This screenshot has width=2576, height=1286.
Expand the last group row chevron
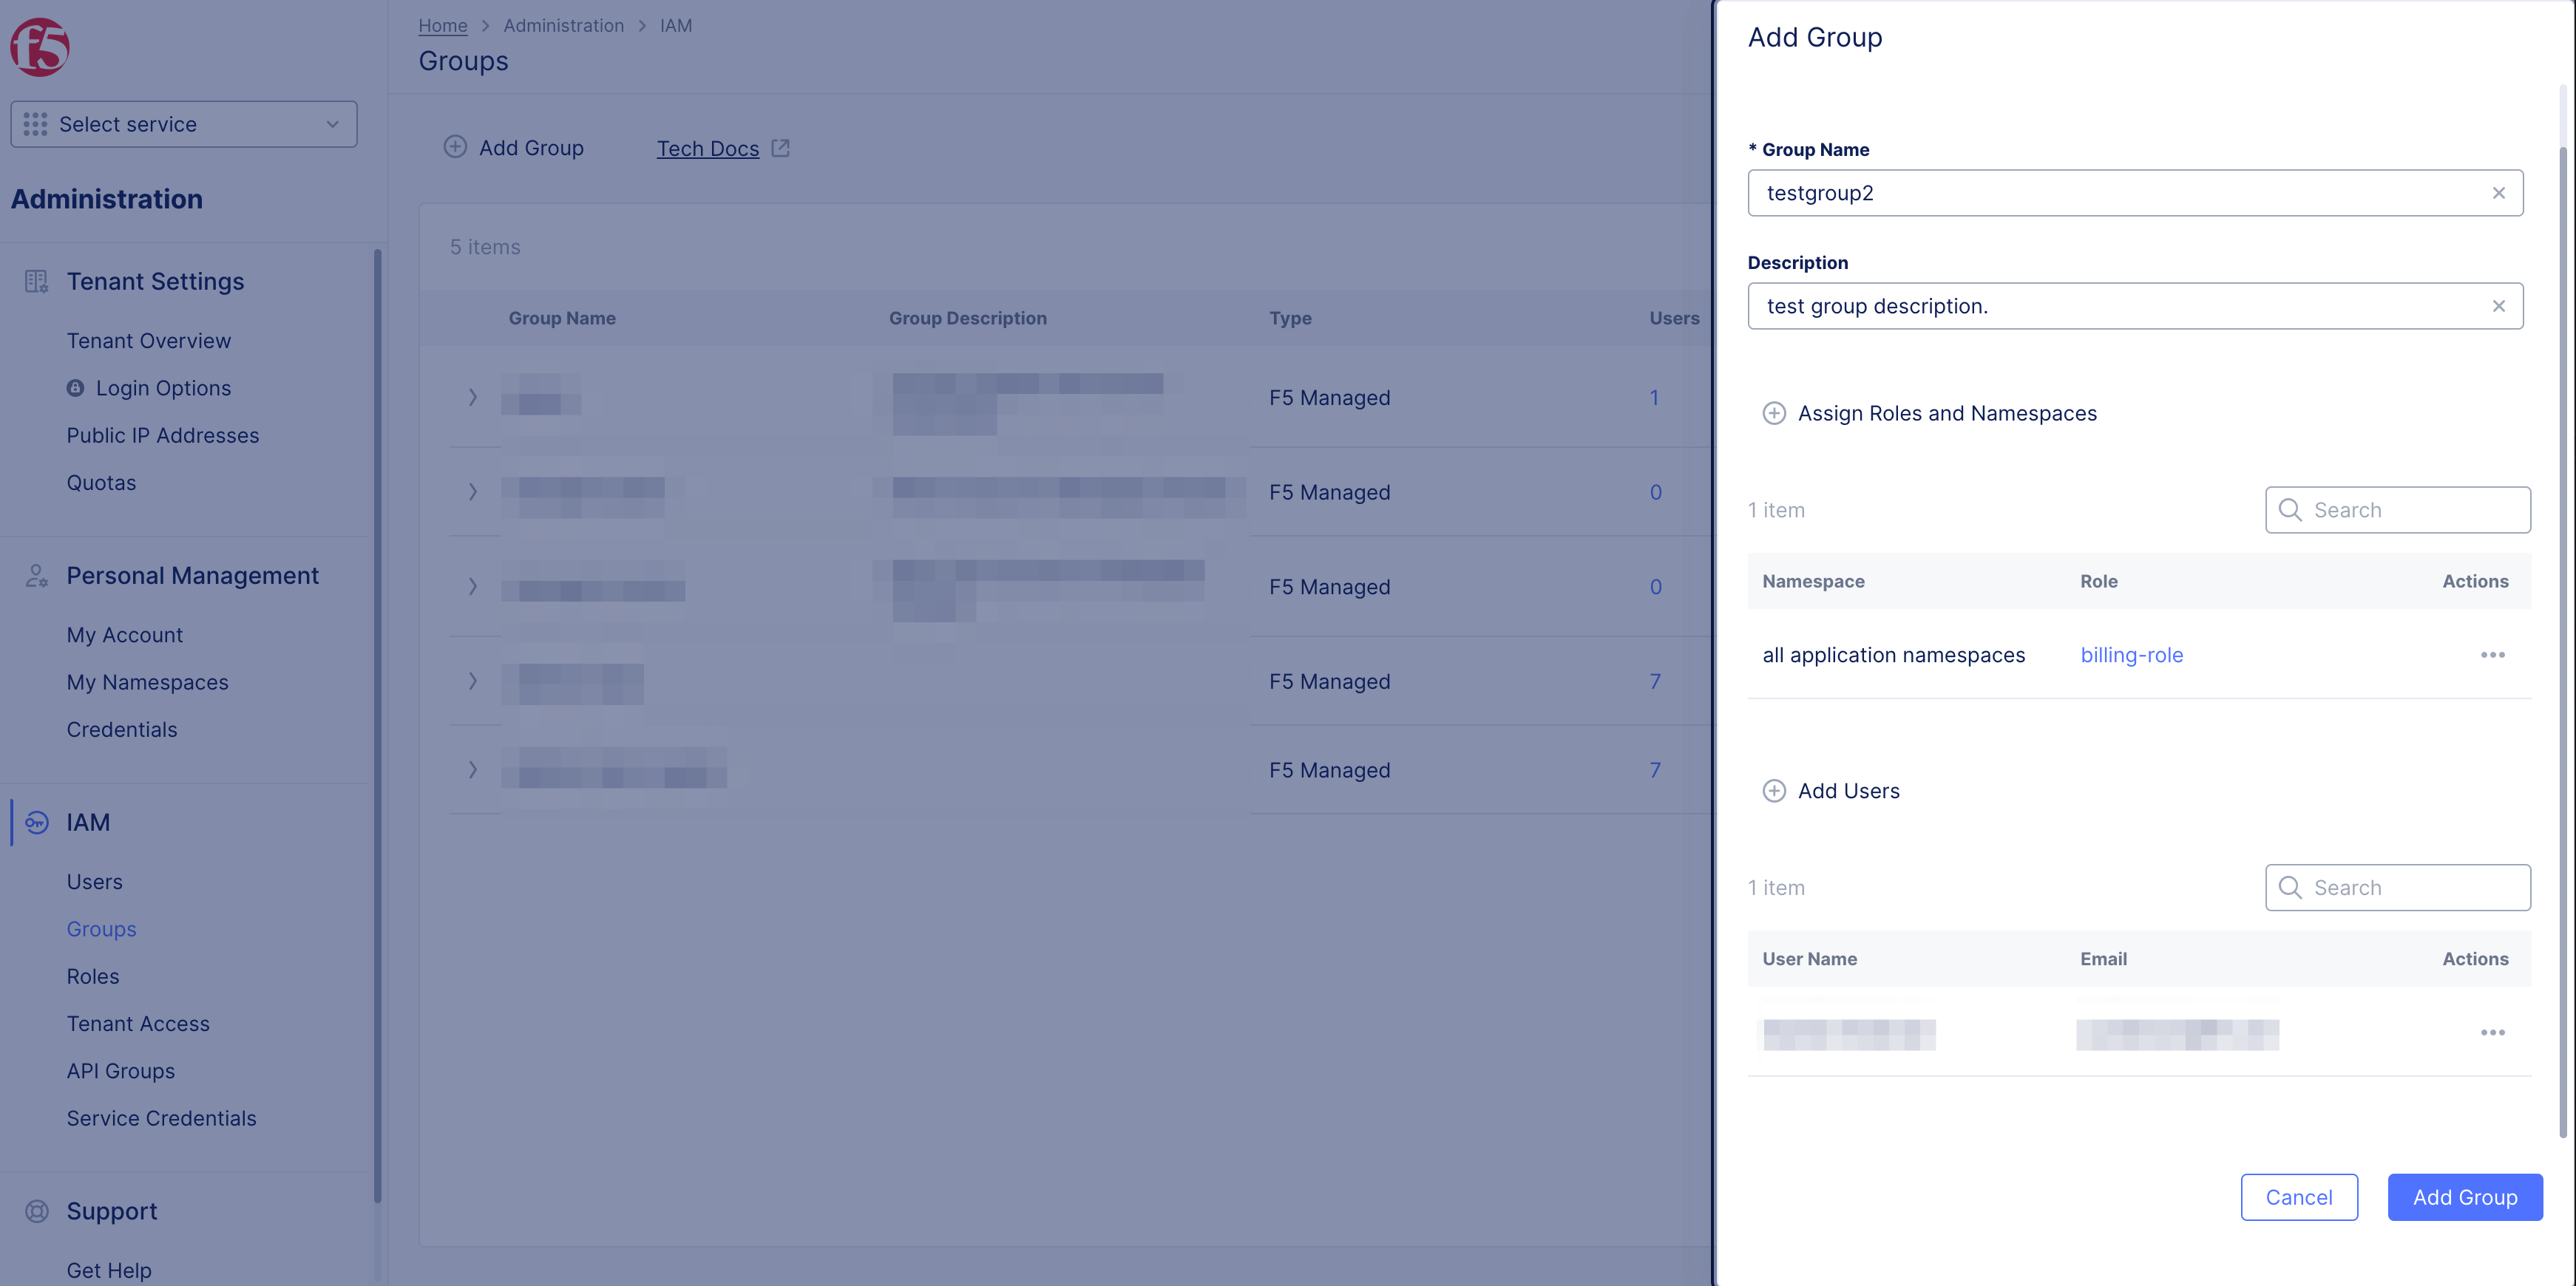coord(473,769)
